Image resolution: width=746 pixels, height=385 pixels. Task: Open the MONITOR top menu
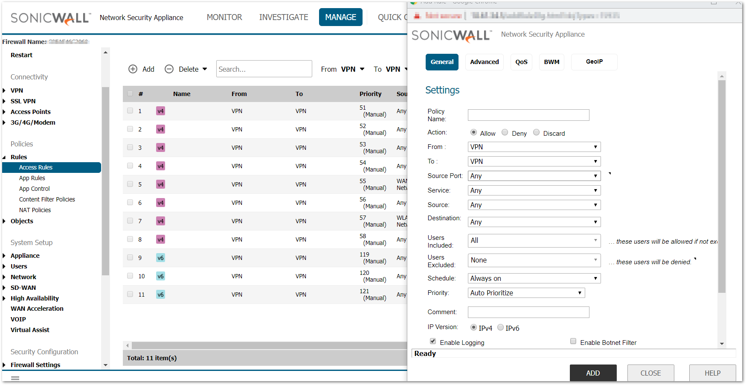[x=224, y=17]
